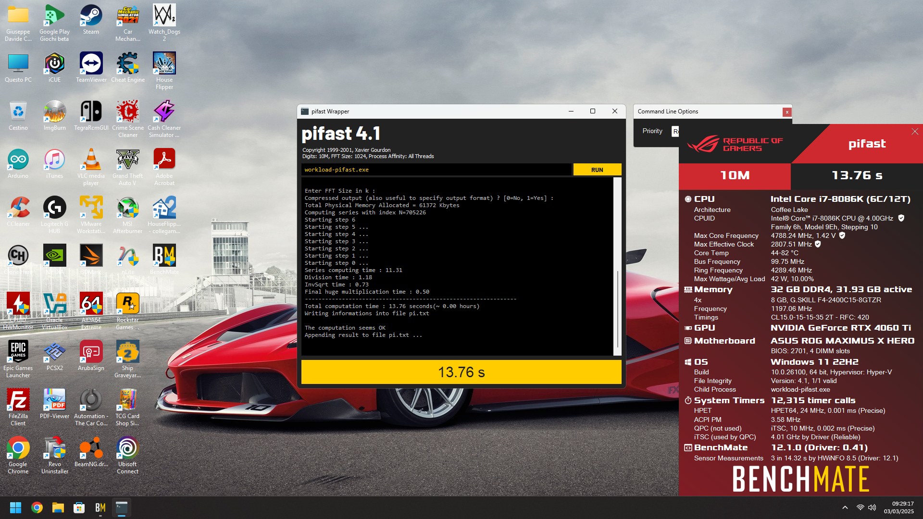This screenshot has width=923, height=519.
Task: Launch BeamNG.drive shortcut
Action: (x=91, y=452)
